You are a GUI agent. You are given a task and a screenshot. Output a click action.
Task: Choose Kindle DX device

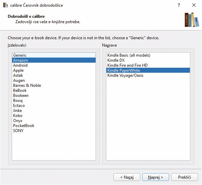coord(148,60)
